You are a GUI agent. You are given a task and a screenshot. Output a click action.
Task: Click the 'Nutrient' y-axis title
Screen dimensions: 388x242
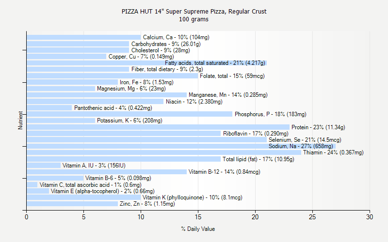pos(20,120)
